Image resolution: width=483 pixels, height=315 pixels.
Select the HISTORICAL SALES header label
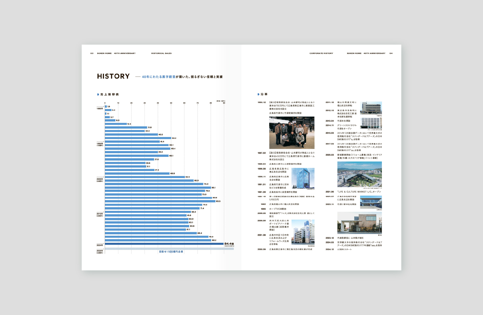(x=161, y=53)
